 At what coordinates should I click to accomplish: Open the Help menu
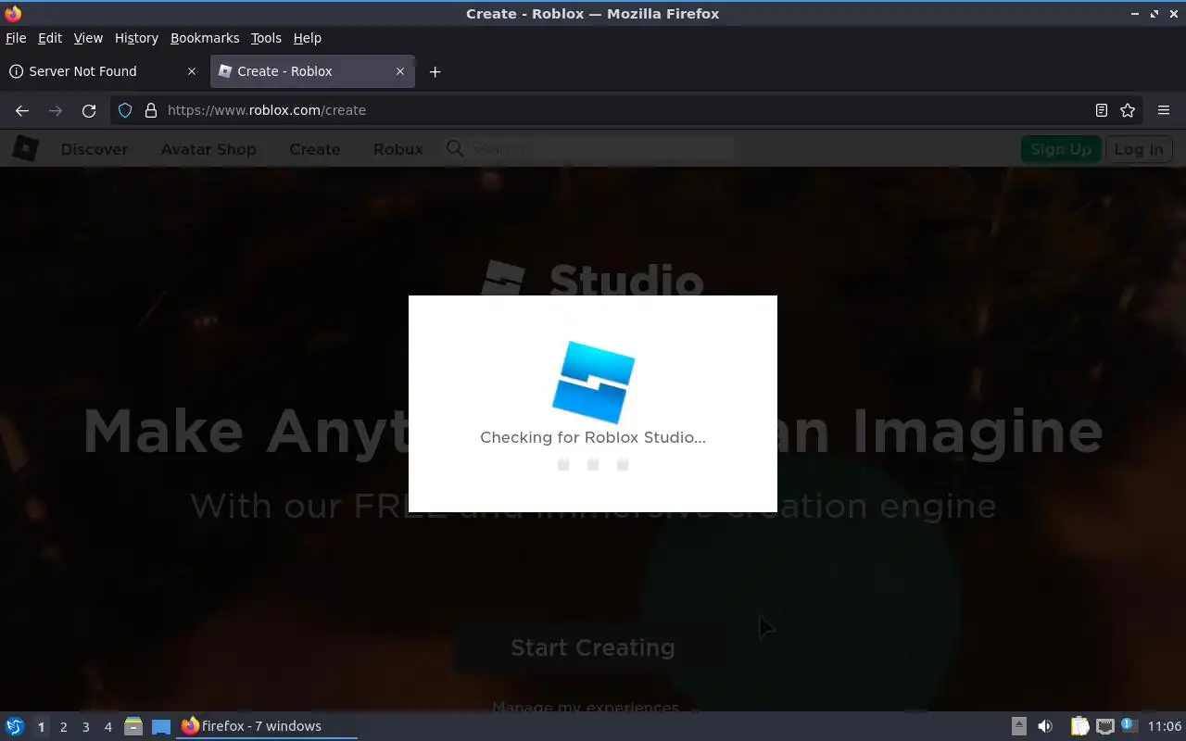[308, 38]
